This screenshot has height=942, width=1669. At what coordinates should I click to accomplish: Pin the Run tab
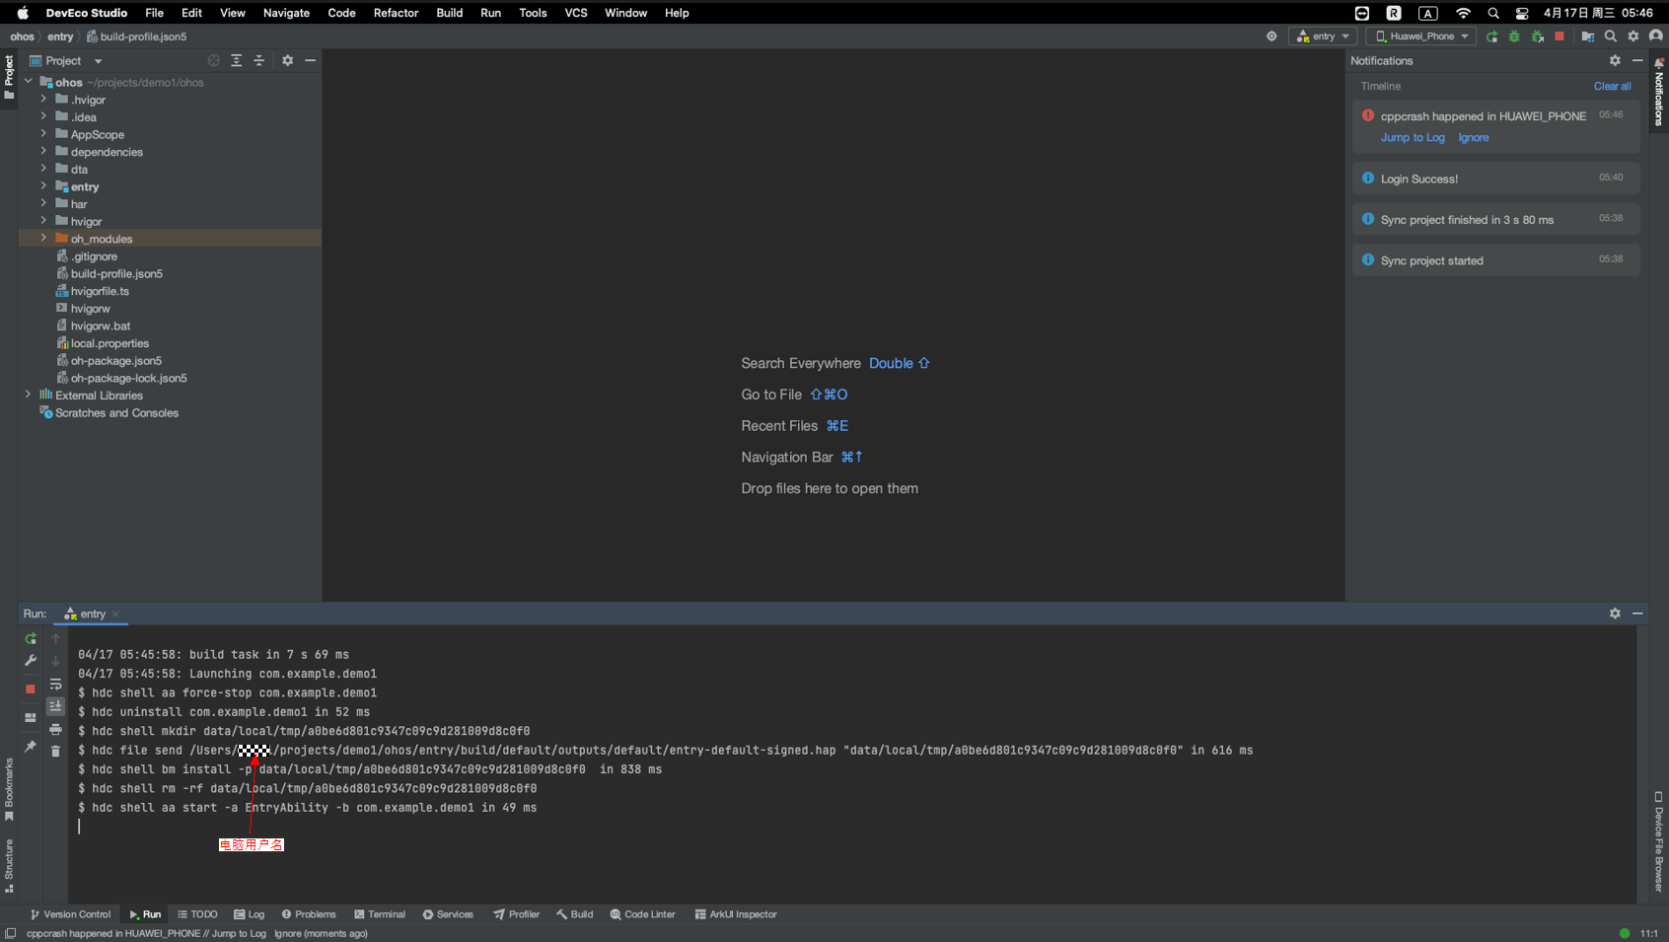point(31,747)
